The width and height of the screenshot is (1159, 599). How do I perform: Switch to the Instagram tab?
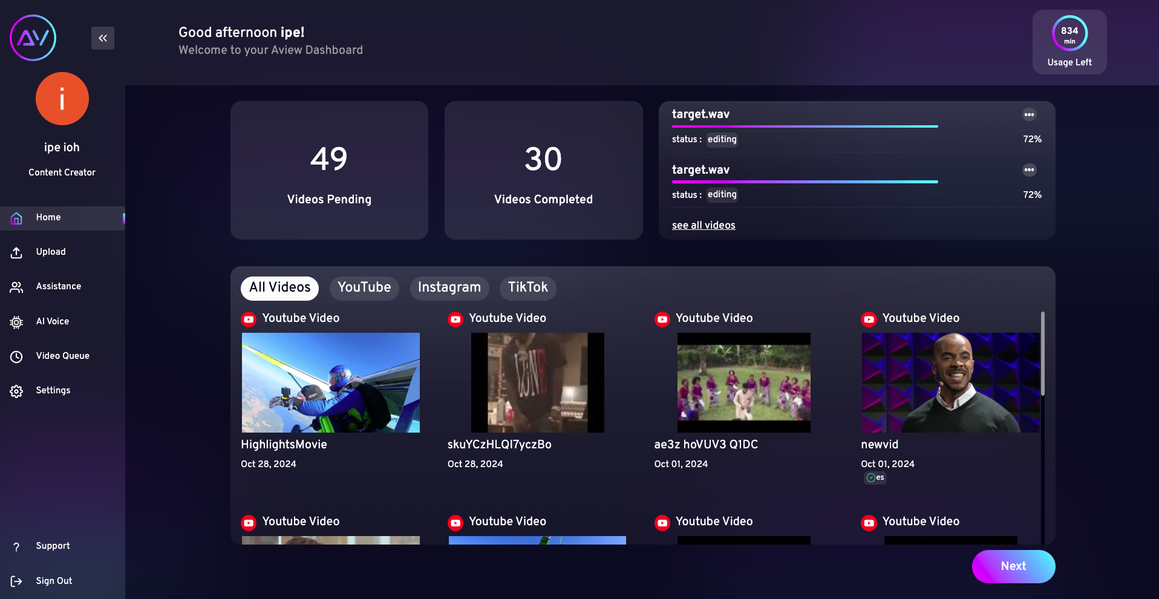[x=449, y=287]
